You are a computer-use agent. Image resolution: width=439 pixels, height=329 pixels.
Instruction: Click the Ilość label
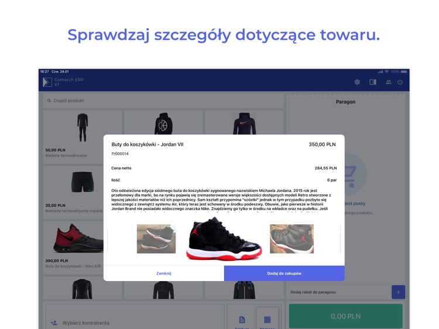tap(116, 180)
